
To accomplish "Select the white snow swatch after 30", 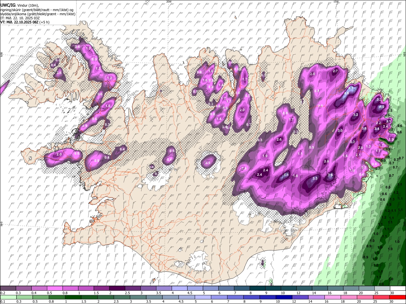I will pyautogui.click(x=398, y=288).
